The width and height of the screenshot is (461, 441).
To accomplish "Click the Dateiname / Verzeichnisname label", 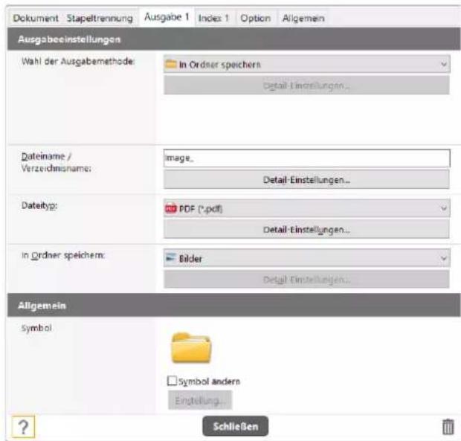I will point(56,162).
